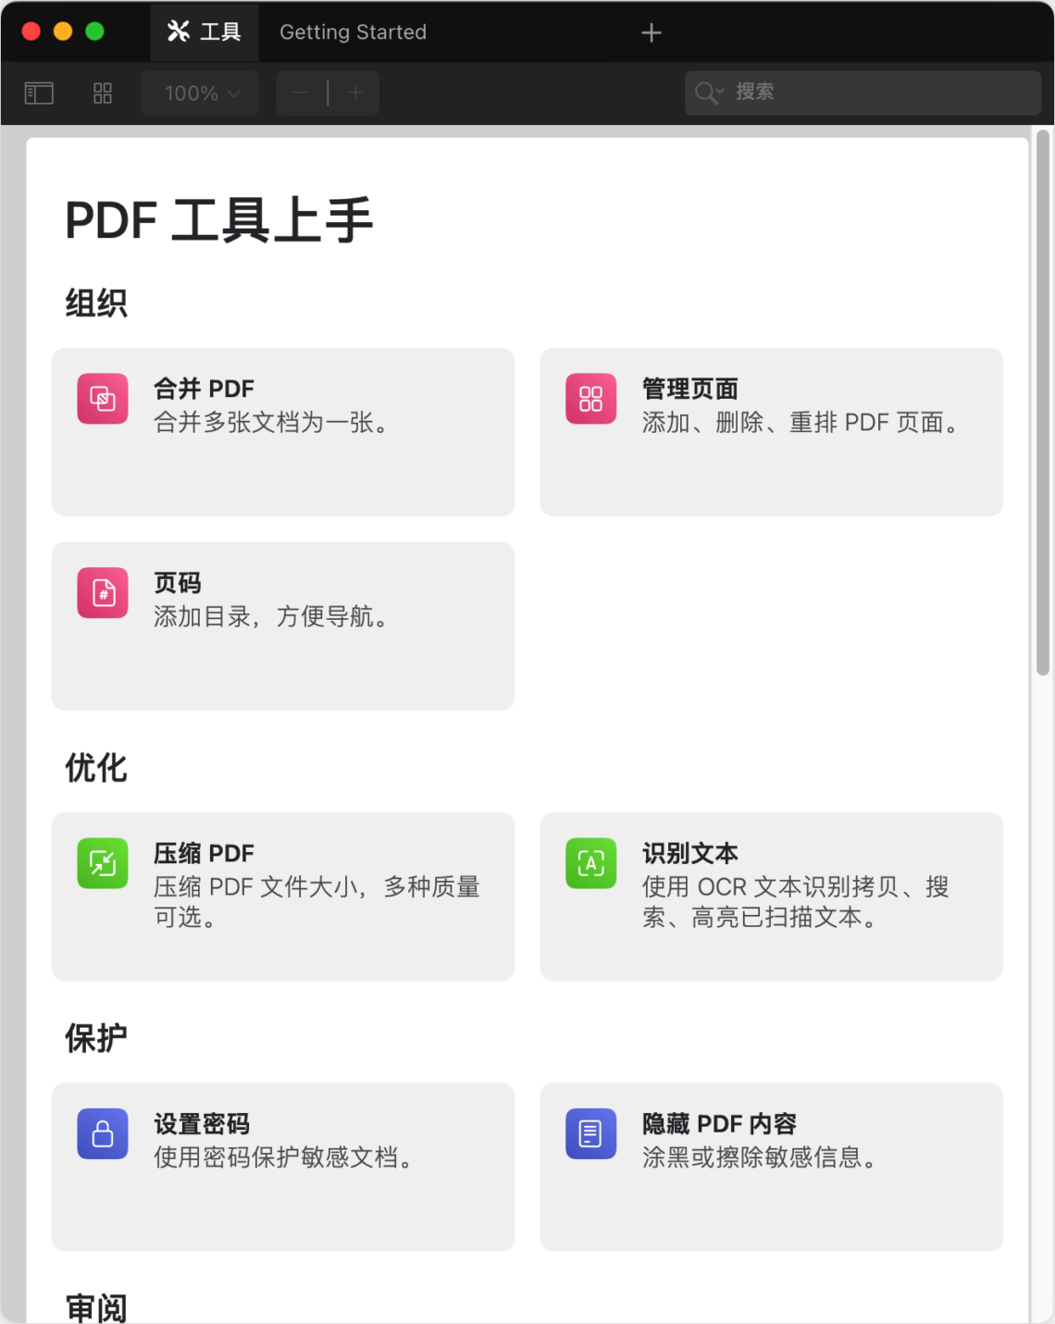Click the 识别文本 OCR icon
Viewport: 1055px width, 1324px height.
tap(590, 863)
